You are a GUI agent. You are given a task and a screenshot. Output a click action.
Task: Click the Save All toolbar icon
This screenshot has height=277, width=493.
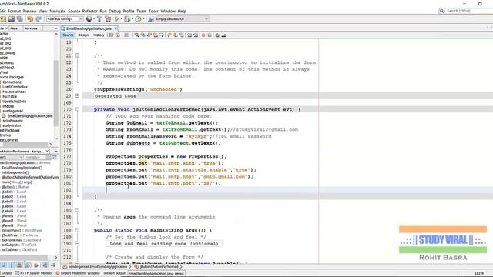[20, 19]
